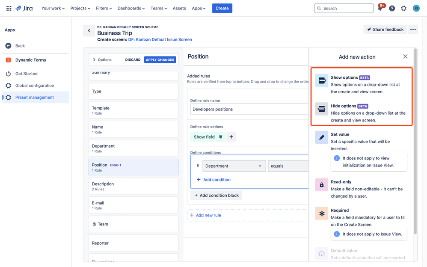Click the back chevron beside Business Trip
The height and width of the screenshot is (267, 427).
(x=89, y=30)
